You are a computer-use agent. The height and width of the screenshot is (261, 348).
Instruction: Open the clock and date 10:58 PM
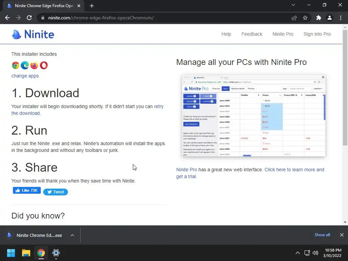coord(332,253)
